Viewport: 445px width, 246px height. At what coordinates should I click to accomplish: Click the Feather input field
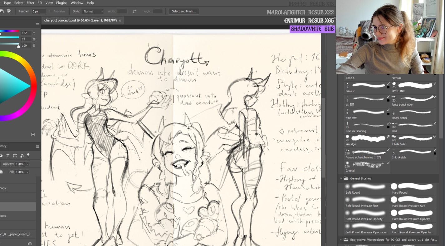(x=39, y=11)
